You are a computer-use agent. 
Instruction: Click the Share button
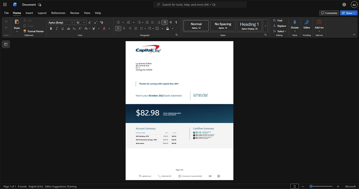(349, 13)
